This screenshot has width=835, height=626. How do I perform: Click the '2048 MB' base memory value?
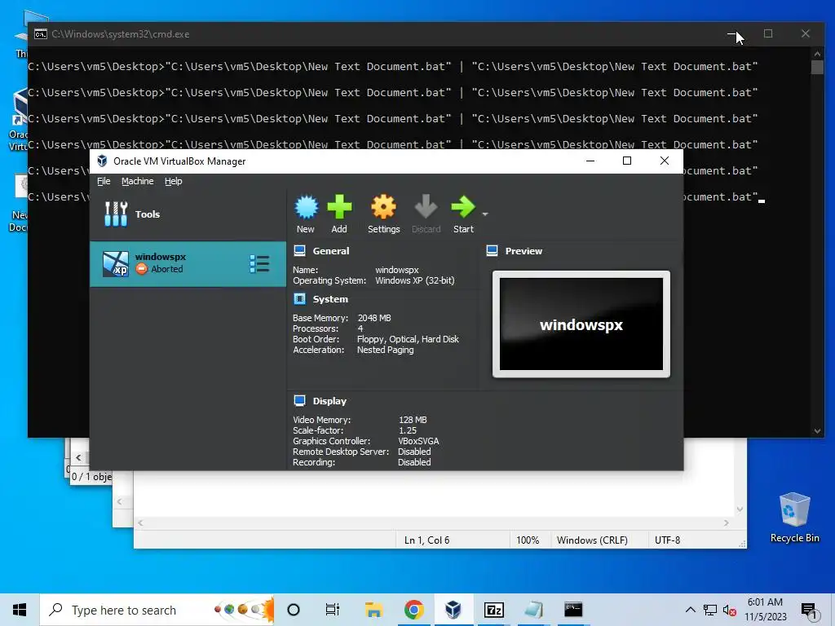(x=374, y=318)
